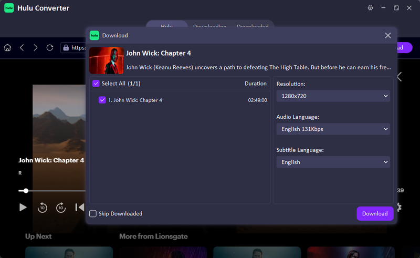Click movie description text in dialog
The height and width of the screenshot is (258, 420).
258,67
